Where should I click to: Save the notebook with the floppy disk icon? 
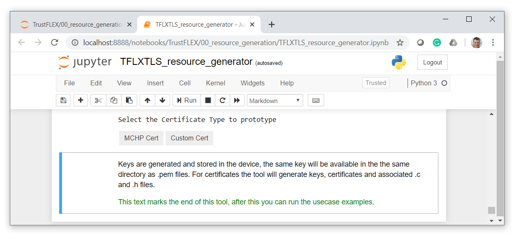63,101
